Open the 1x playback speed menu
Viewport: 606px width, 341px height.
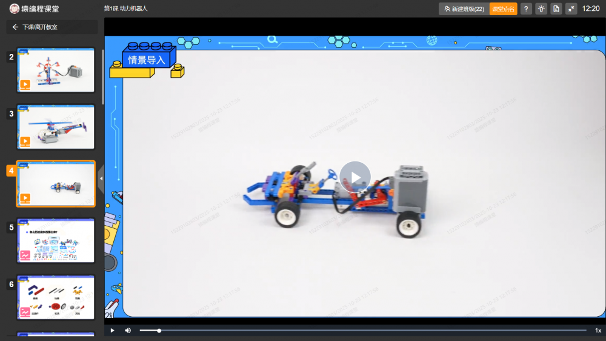tap(598, 331)
